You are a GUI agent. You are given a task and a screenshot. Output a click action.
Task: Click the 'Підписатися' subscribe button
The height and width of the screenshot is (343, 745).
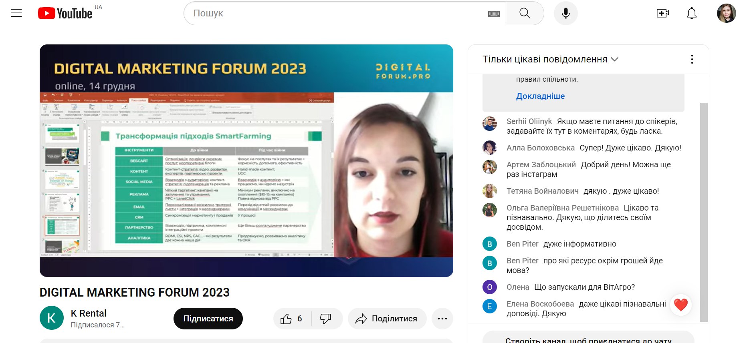click(x=208, y=319)
